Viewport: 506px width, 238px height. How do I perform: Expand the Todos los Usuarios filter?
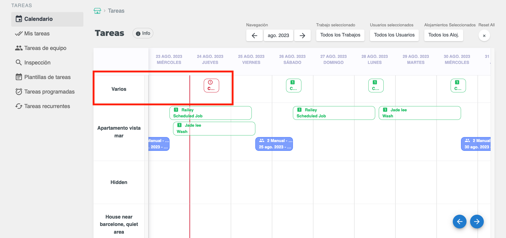394,35
